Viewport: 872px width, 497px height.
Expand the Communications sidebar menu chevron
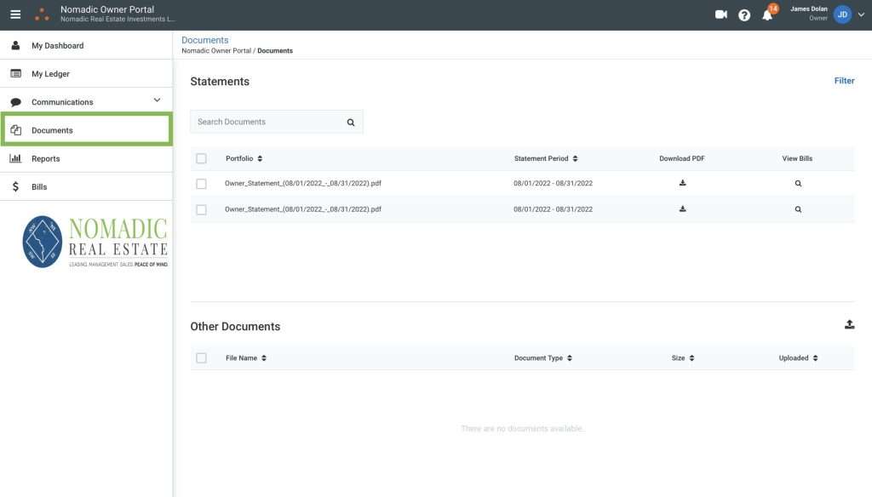157,100
